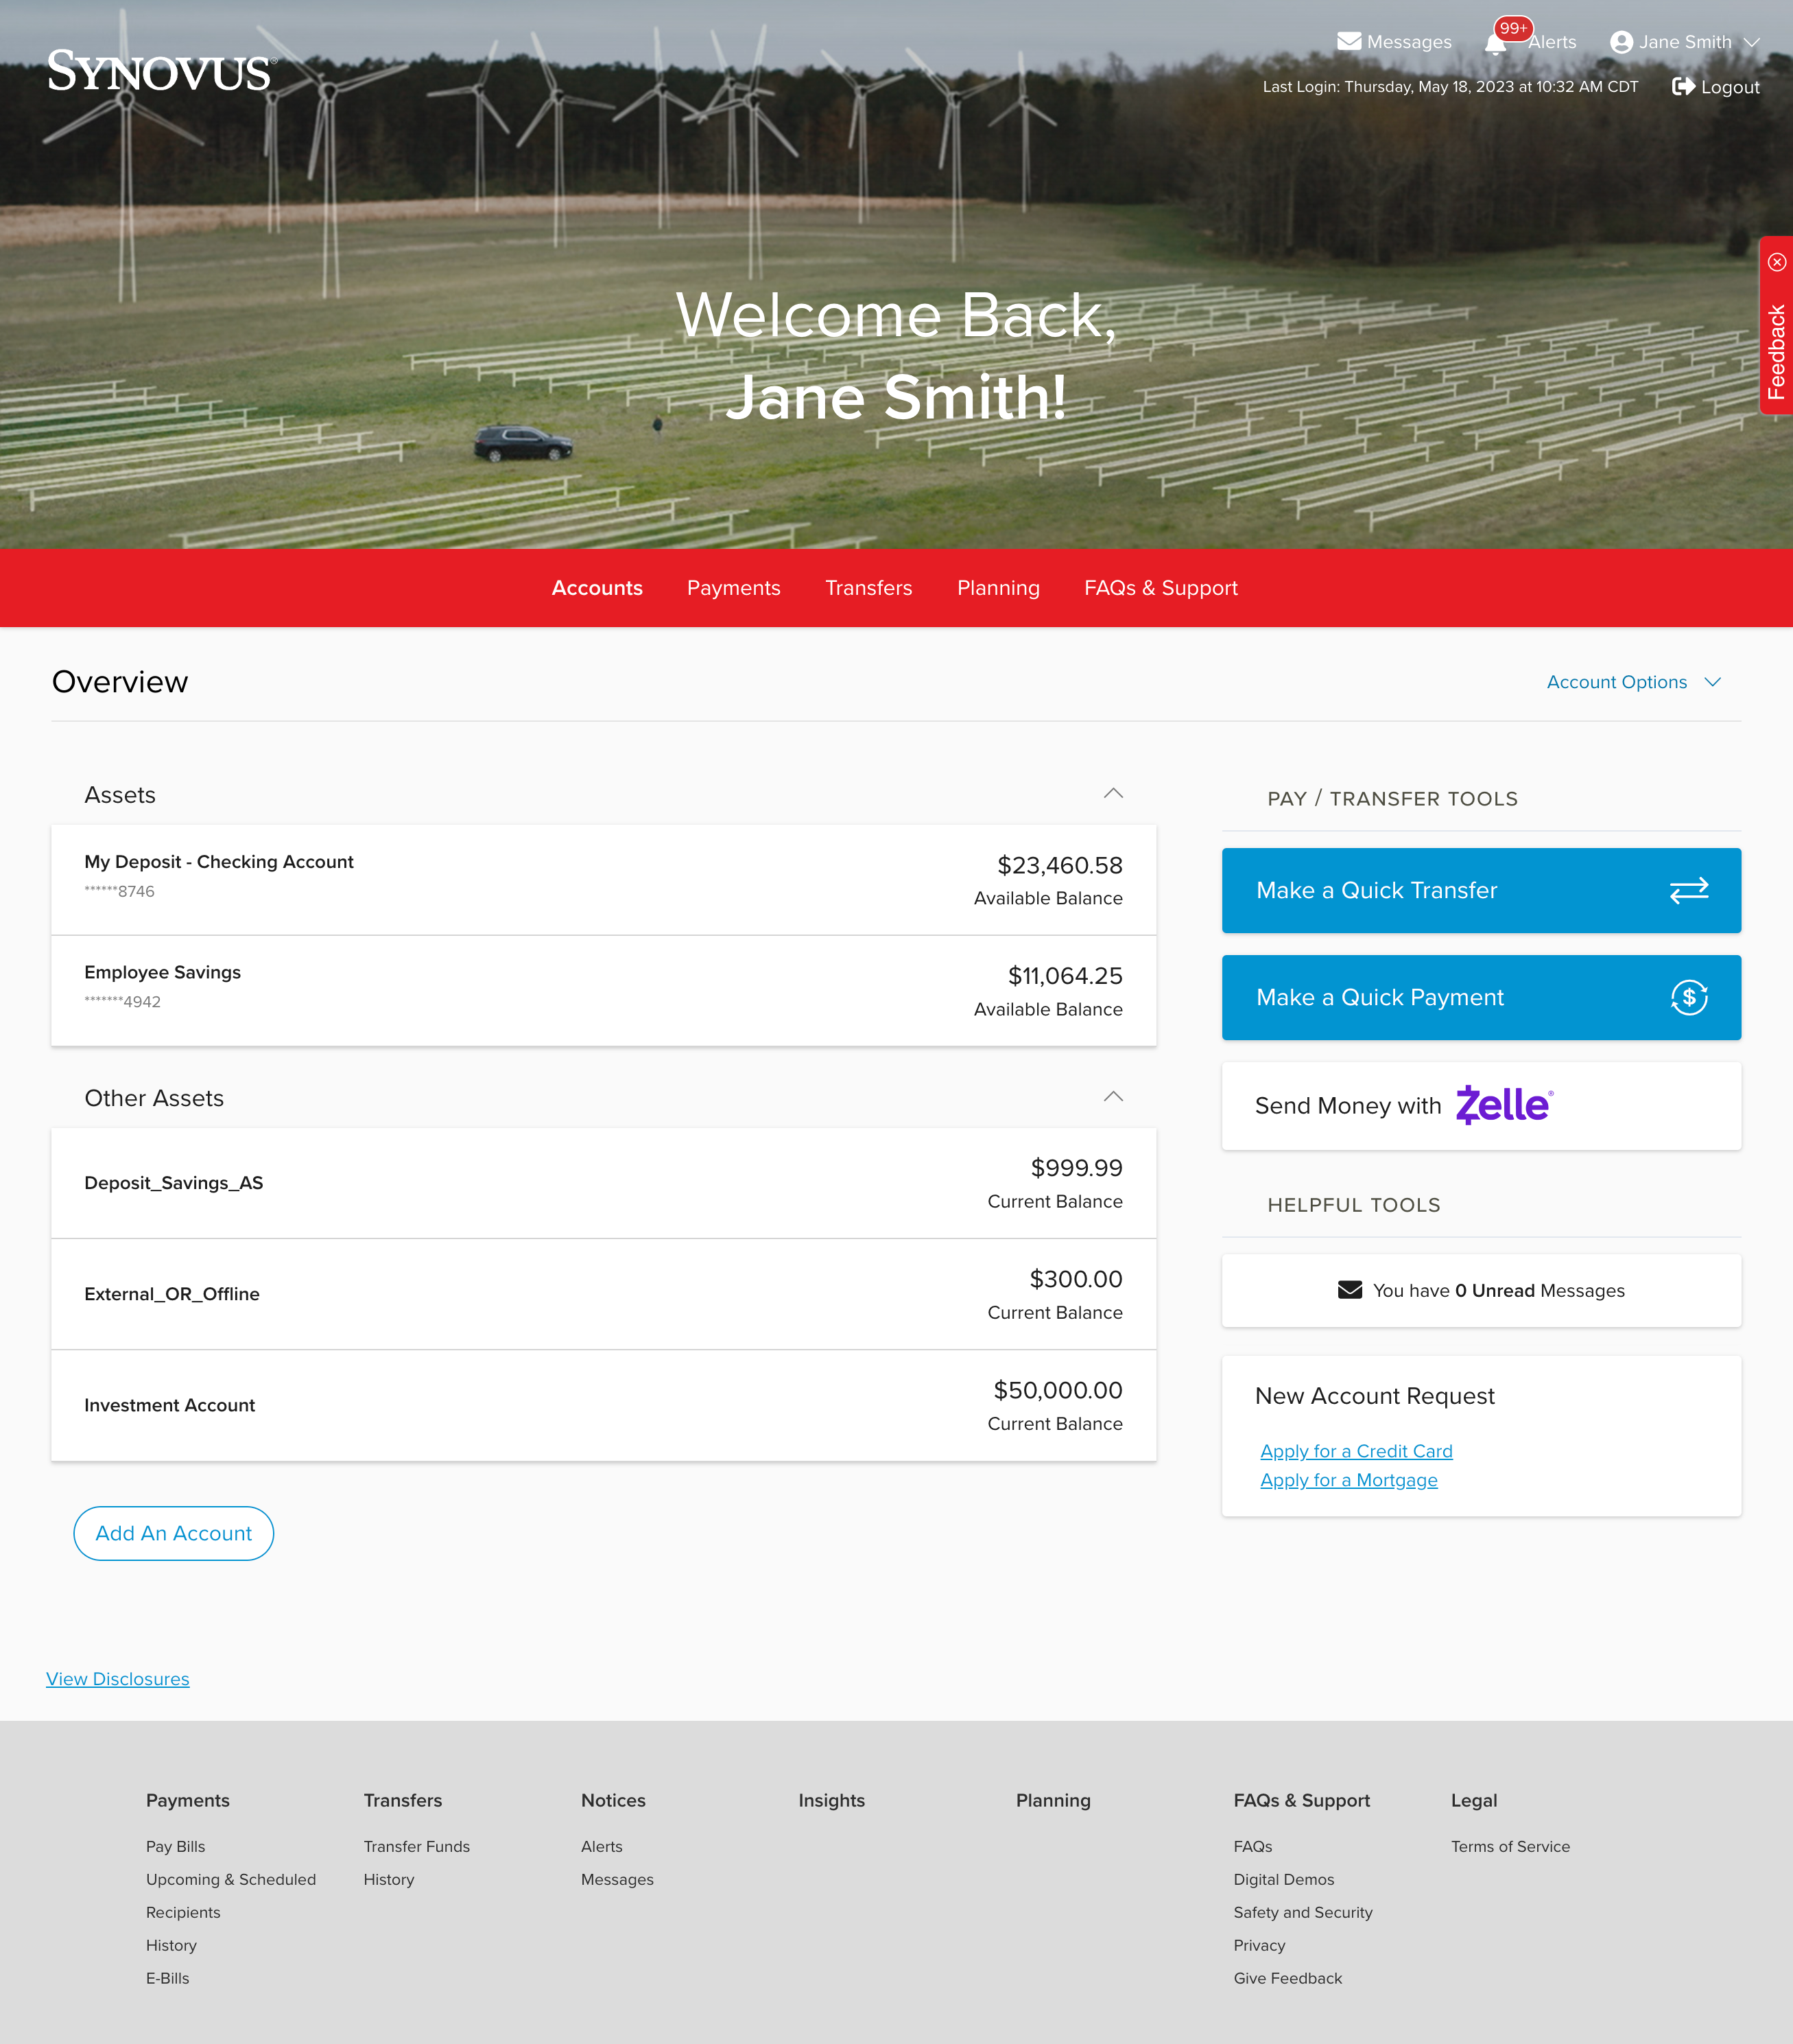Open the Account Options dropdown
The image size is (1793, 2044).
1632,682
